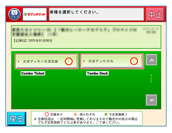Click the 席種を選択してください instruction text

click(74, 12)
